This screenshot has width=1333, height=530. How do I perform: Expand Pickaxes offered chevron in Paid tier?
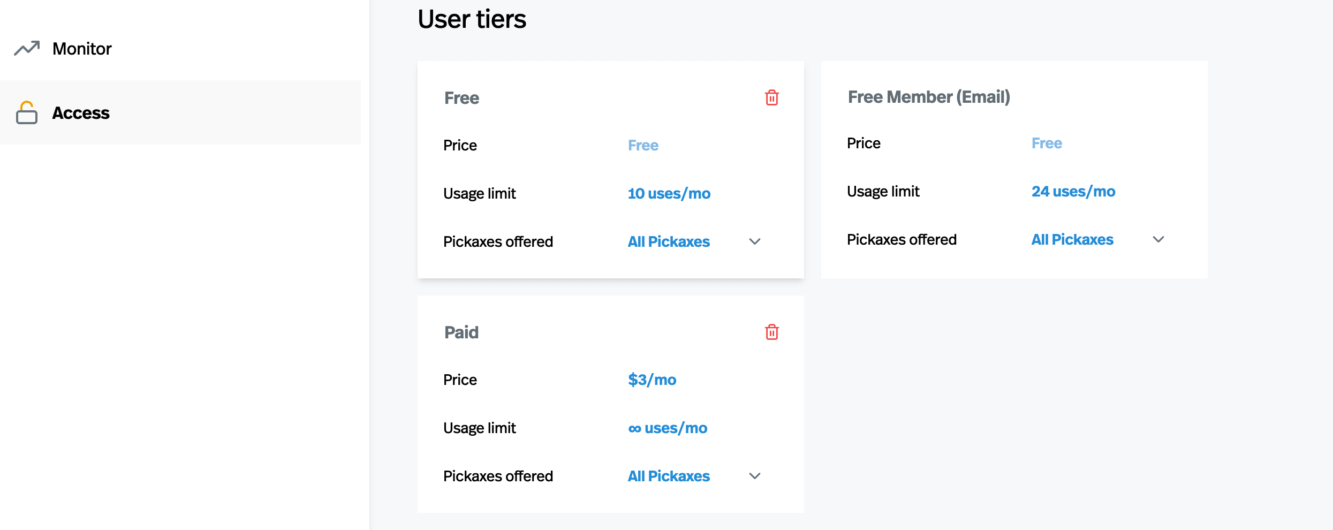coord(754,476)
